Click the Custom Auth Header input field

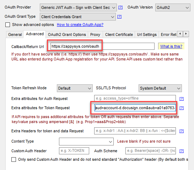(74, 151)
